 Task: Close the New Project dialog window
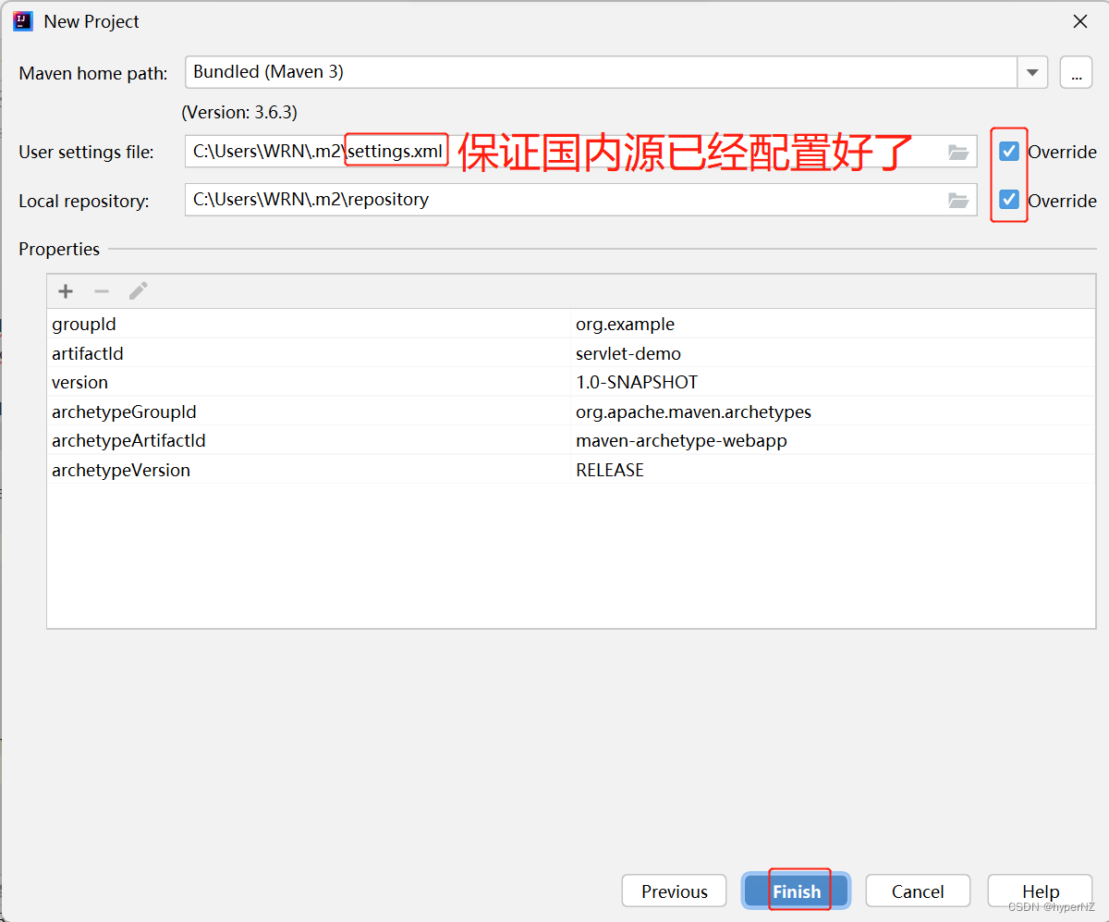pyautogui.click(x=1079, y=21)
